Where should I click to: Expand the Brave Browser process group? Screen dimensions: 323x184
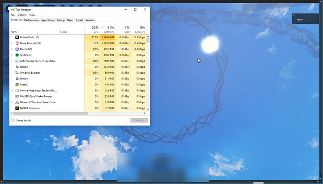pos(12,43)
